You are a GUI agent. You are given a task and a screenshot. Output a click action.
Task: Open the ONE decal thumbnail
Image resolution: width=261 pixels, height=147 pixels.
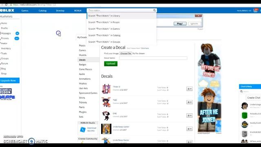point(106,116)
